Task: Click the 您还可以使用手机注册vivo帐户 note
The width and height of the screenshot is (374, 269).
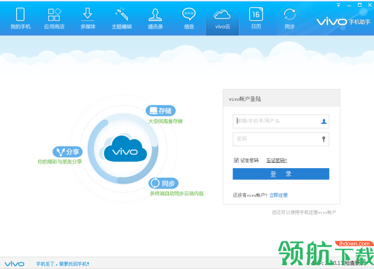Action: [x=304, y=212]
